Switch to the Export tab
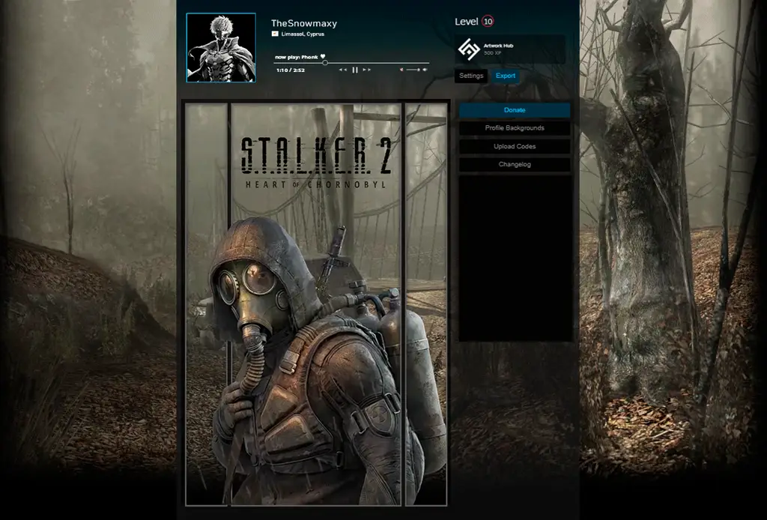 click(506, 76)
